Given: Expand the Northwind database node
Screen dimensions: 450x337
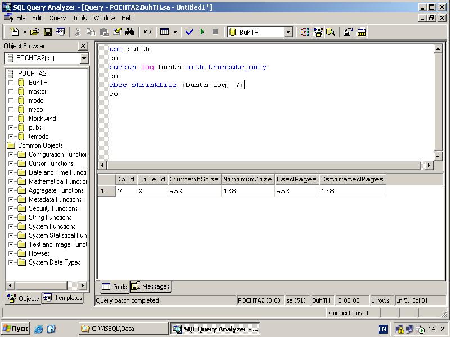Looking at the screenshot, I should coord(11,119).
